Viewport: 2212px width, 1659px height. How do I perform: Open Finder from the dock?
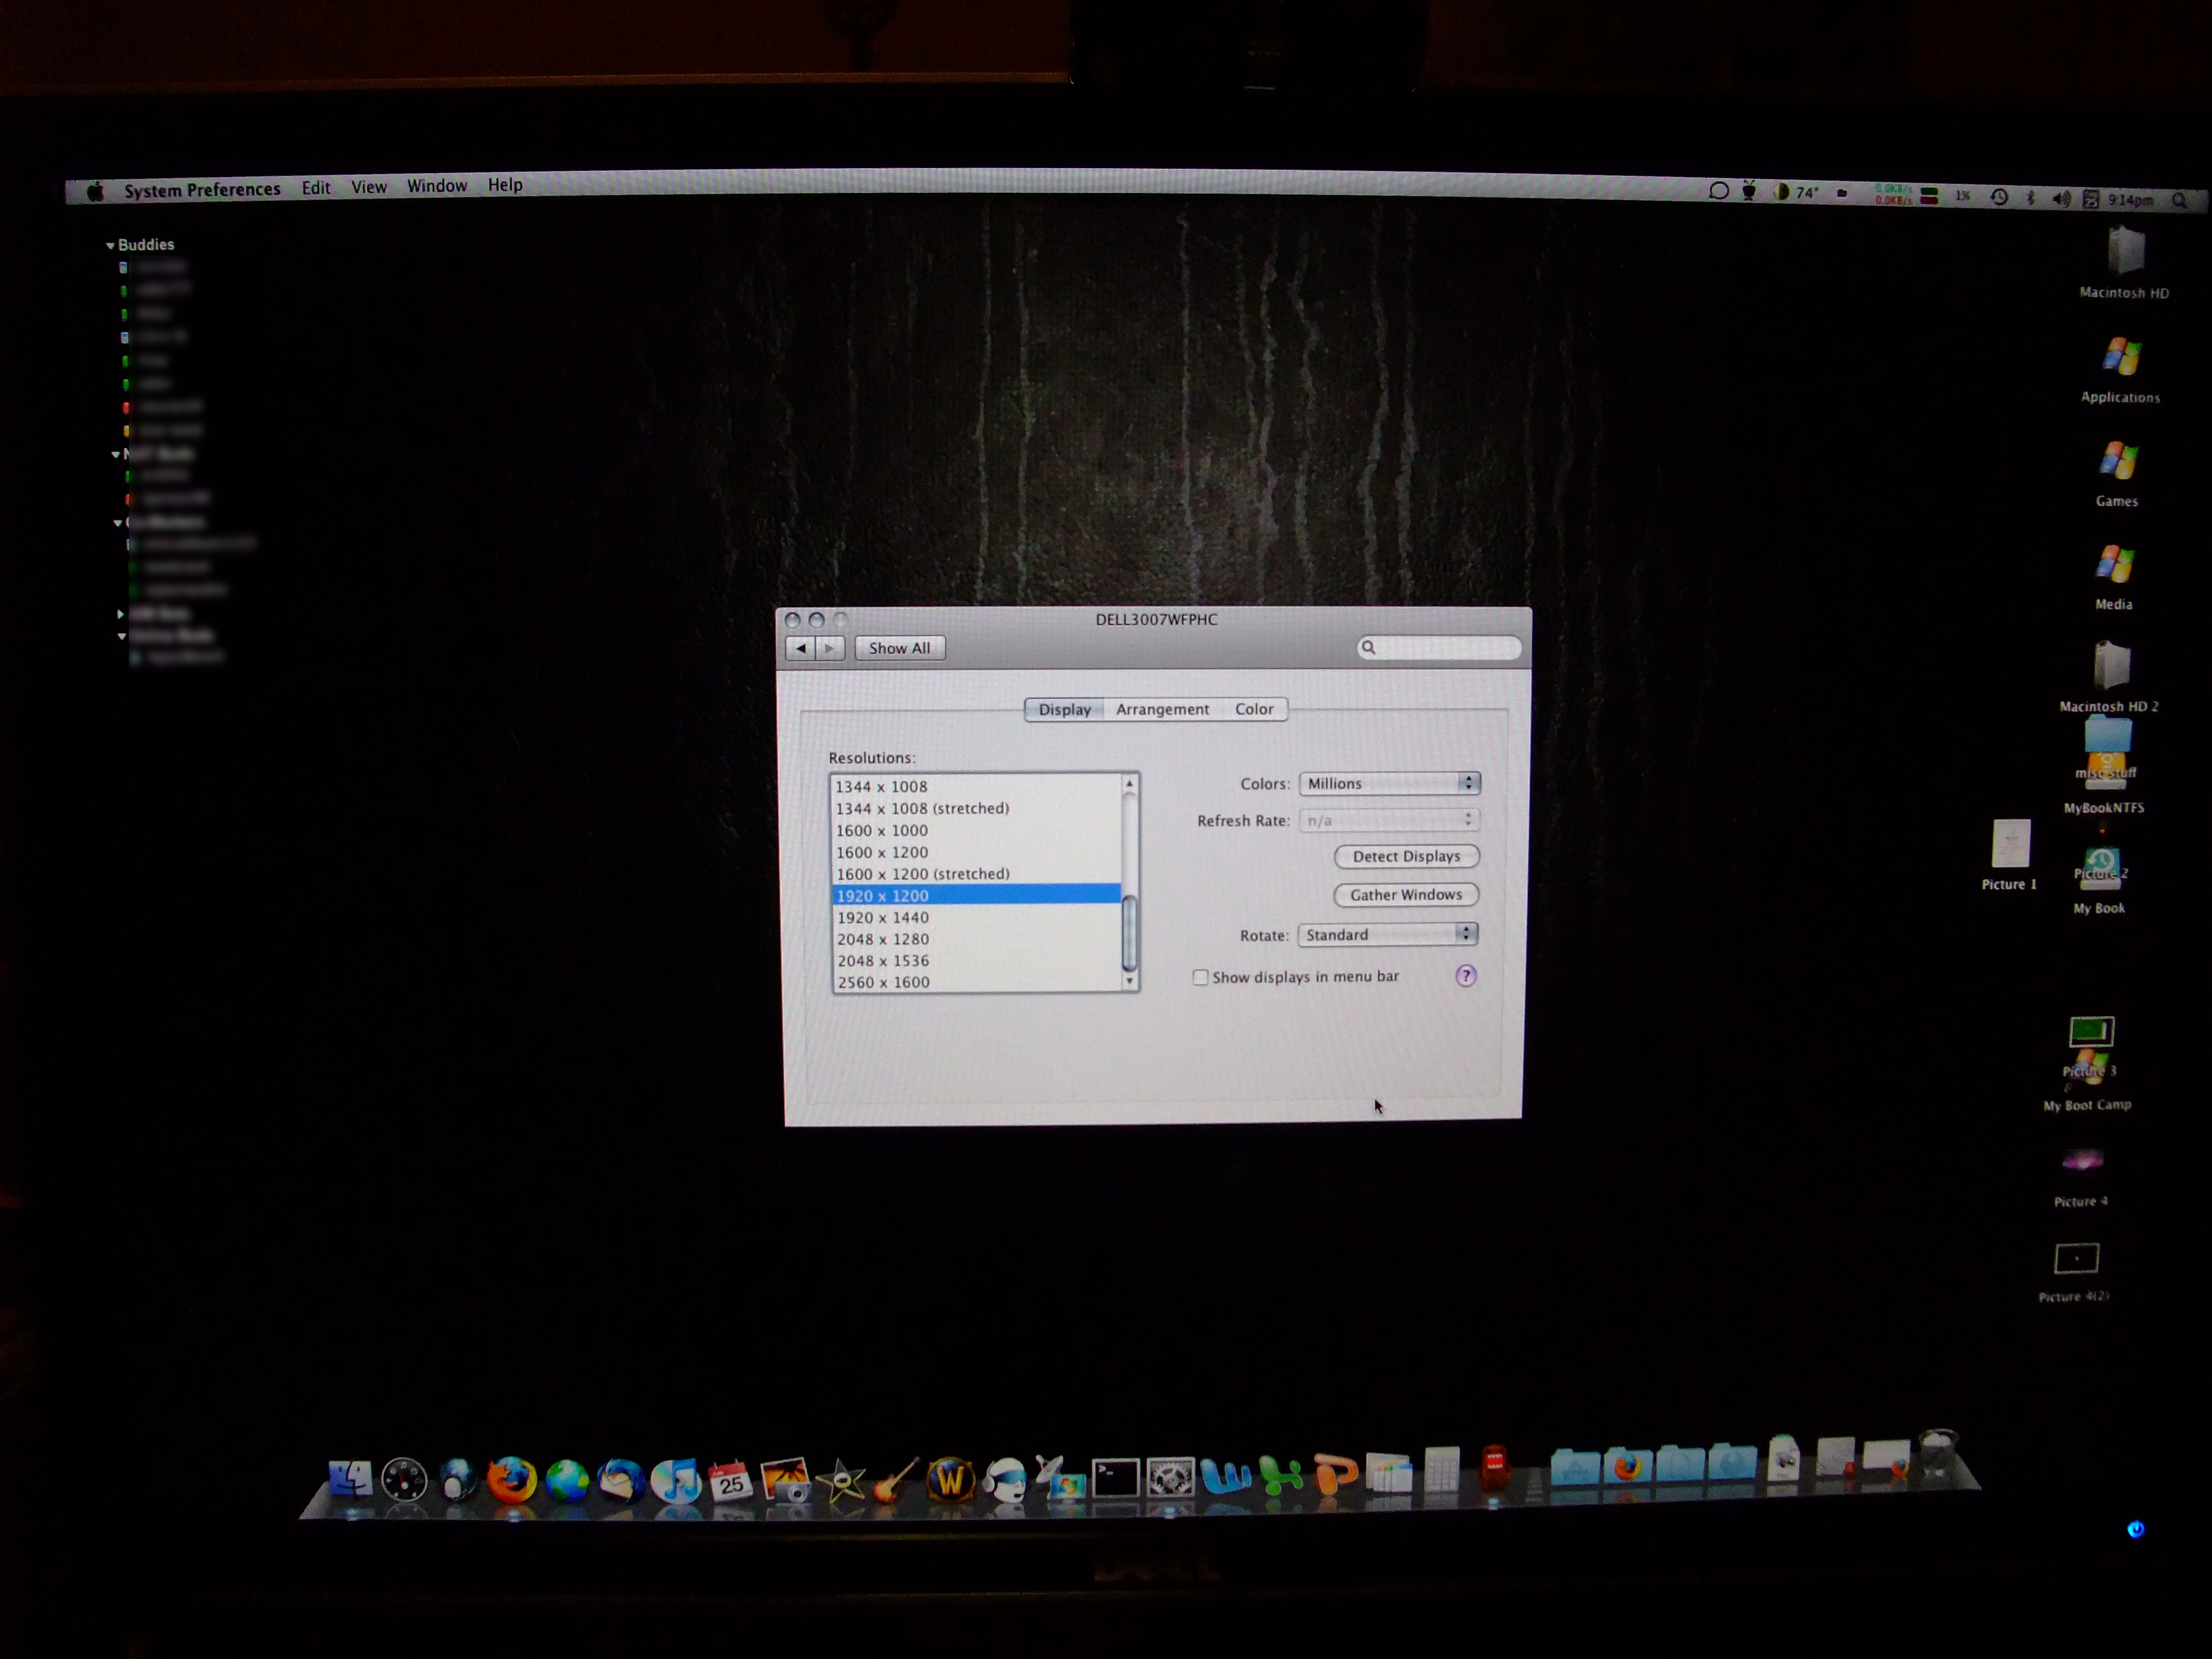pos(350,1479)
